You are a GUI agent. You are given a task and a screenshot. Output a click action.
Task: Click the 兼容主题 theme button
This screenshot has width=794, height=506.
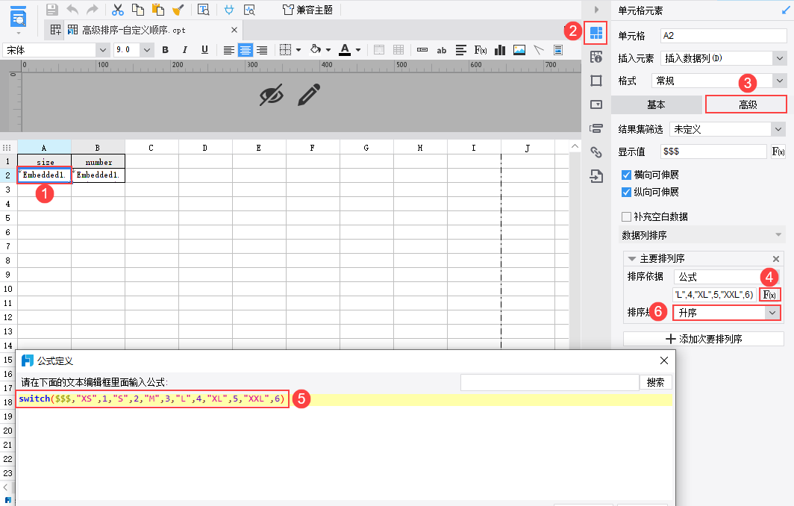(x=308, y=10)
